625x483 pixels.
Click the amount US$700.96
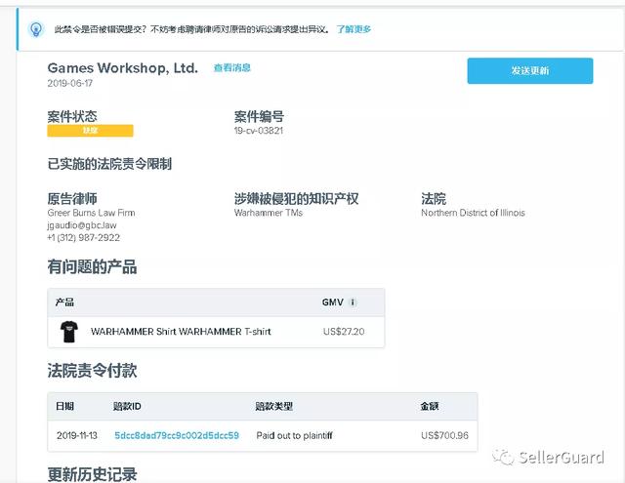(445, 435)
